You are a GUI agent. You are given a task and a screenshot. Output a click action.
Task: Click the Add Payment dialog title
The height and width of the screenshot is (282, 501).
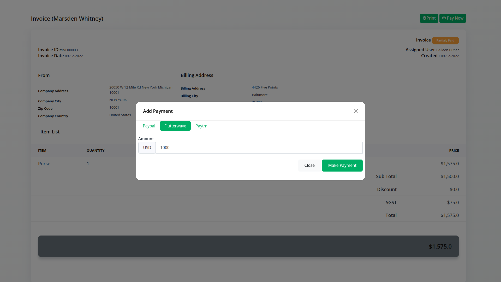[158, 111]
